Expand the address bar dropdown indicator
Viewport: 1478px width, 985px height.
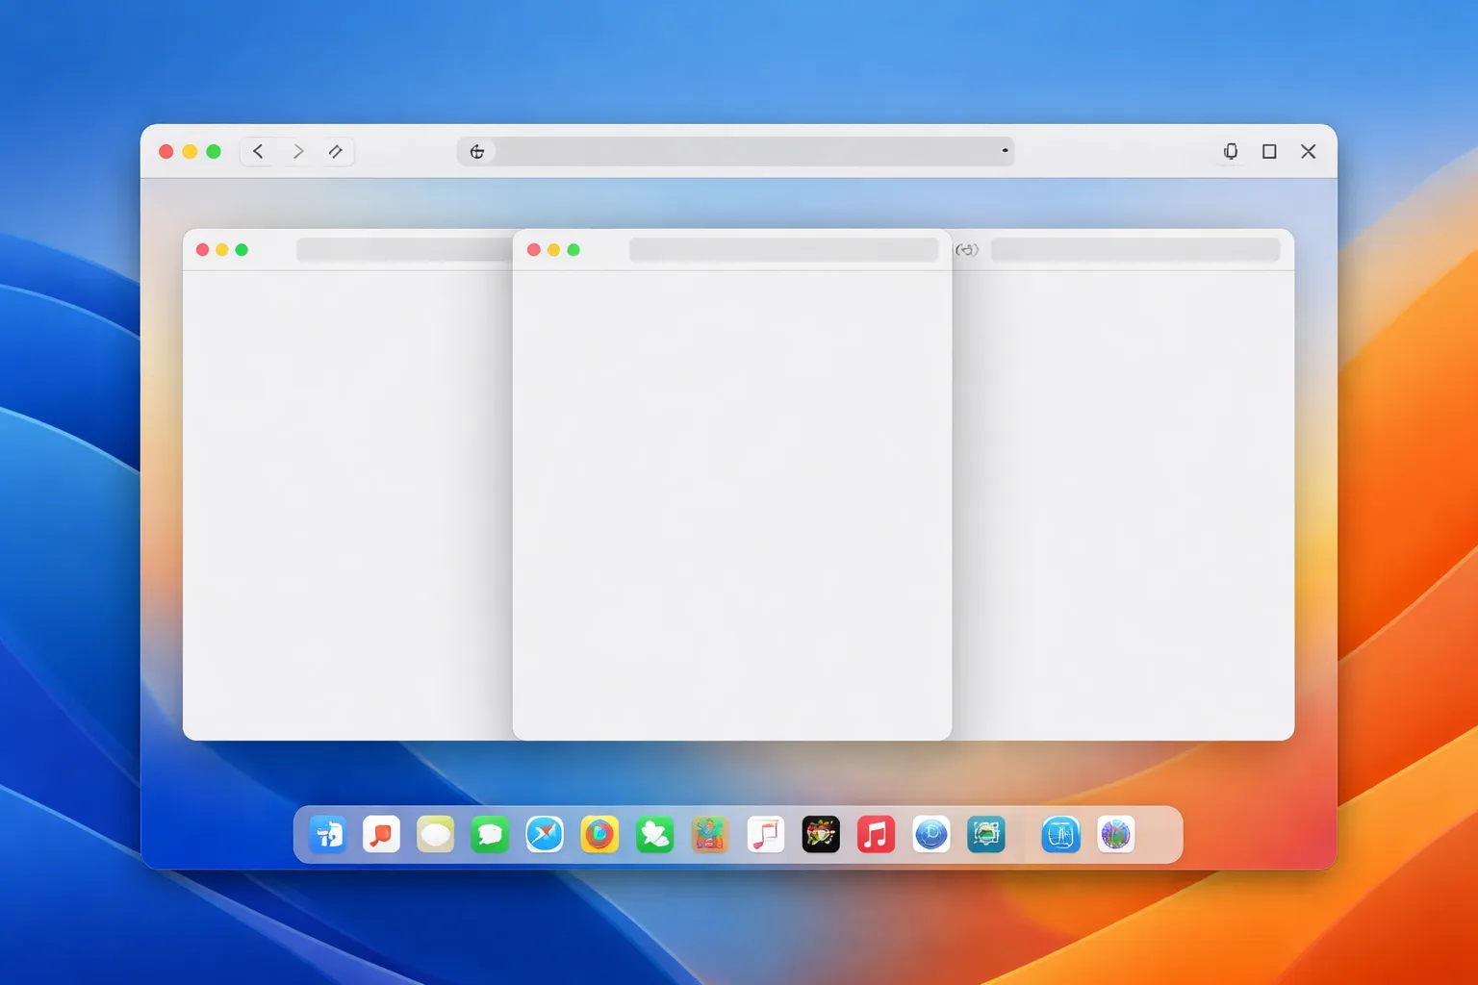(1005, 151)
